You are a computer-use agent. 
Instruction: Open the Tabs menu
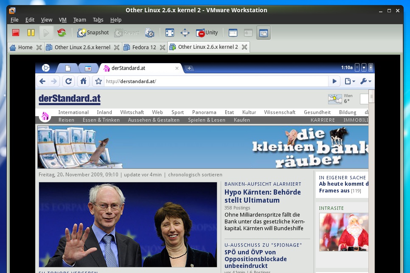point(98,20)
